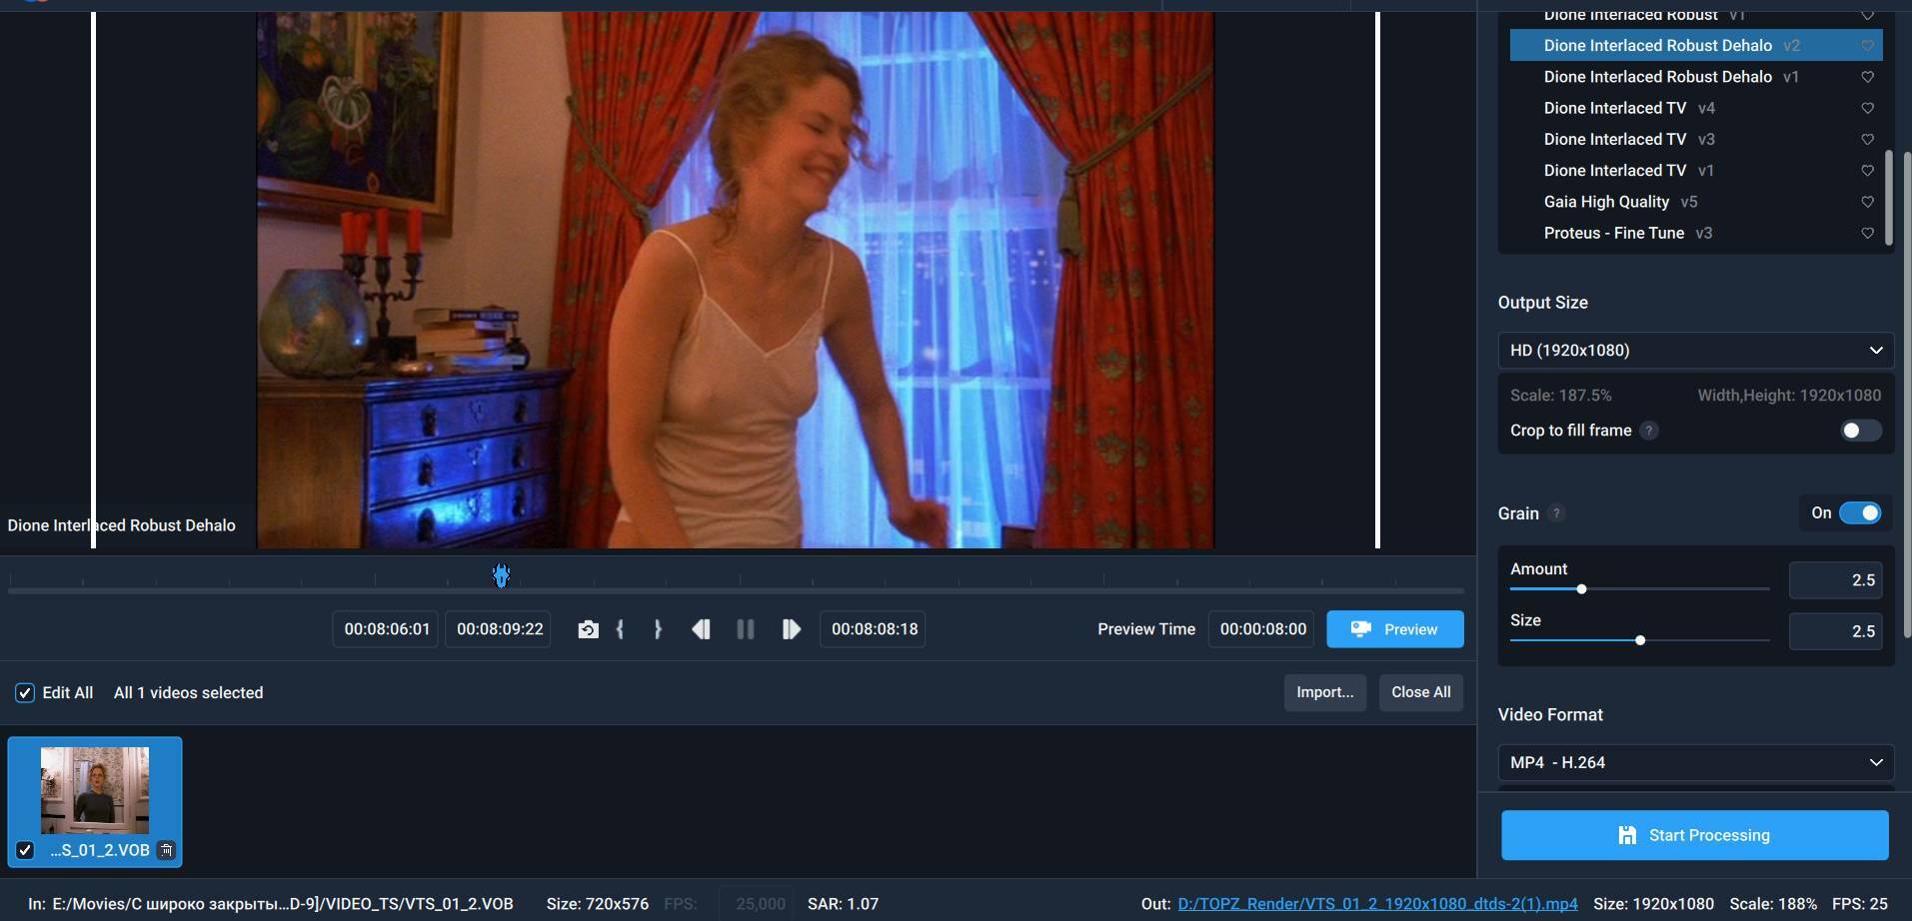Open output file path link
The width and height of the screenshot is (1912, 921).
1377,904
